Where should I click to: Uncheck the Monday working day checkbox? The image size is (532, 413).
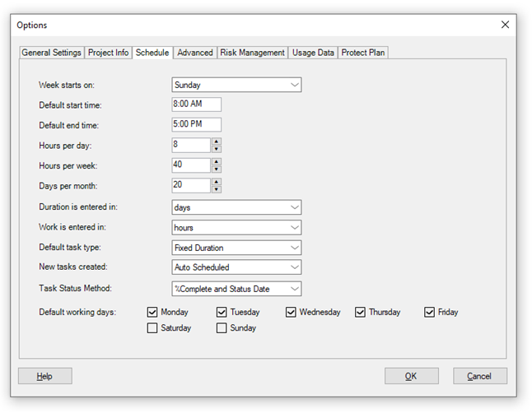(x=152, y=313)
